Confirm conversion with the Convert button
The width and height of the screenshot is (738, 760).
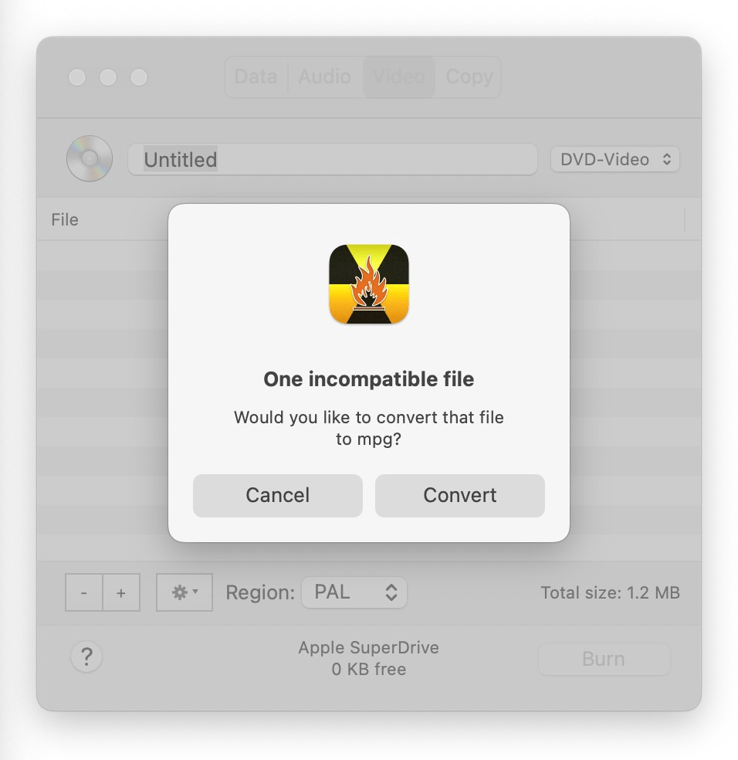[460, 495]
